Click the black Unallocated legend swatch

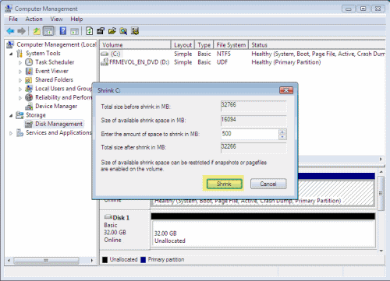click(x=105, y=260)
